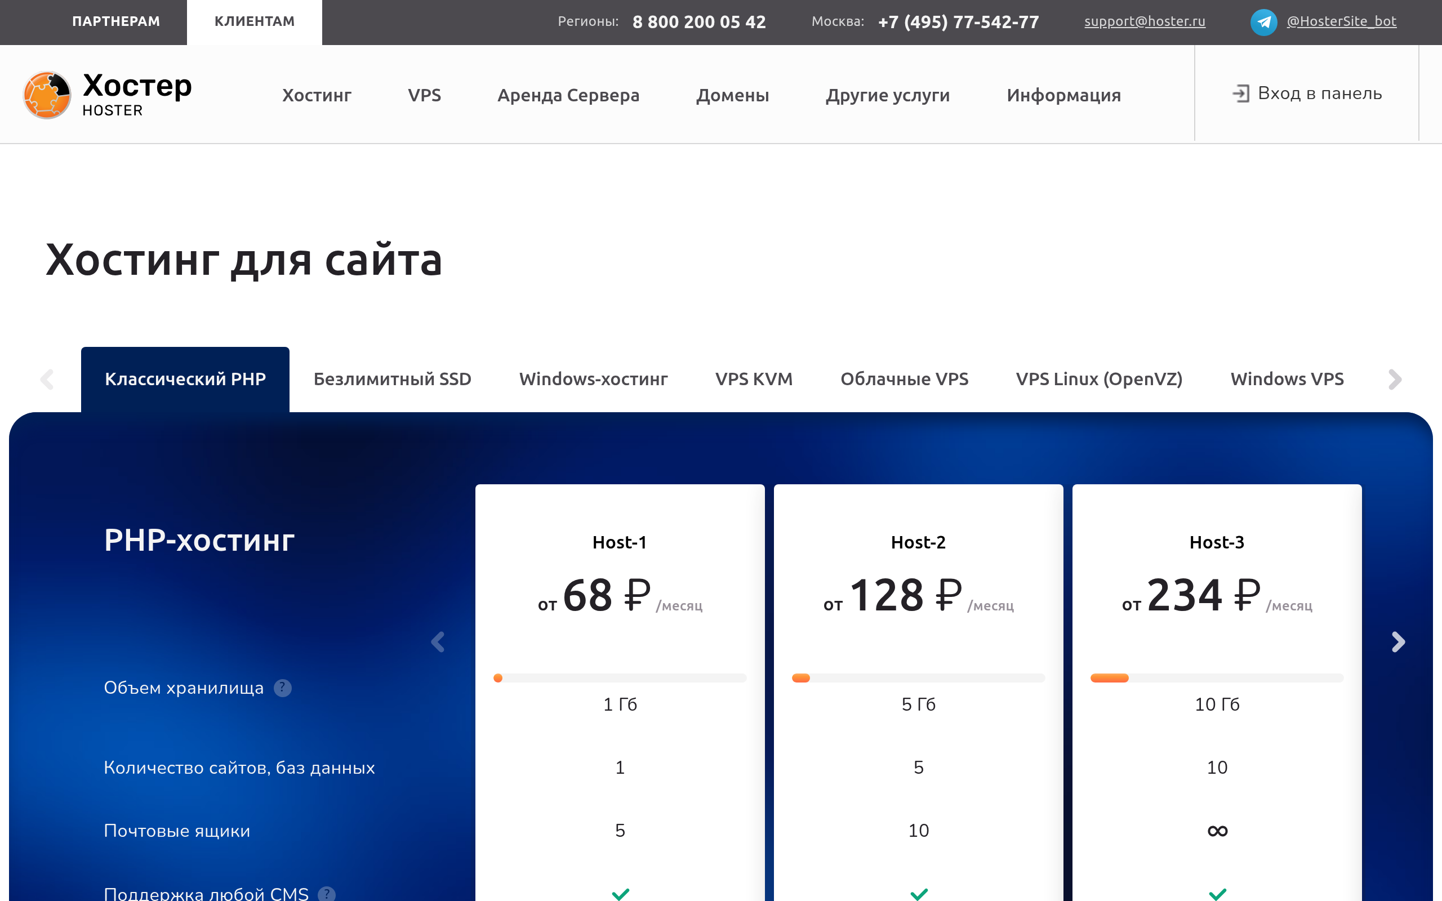1442x901 pixels.
Task: Click the Хостер HOSTER logo text
Action: pos(137,95)
